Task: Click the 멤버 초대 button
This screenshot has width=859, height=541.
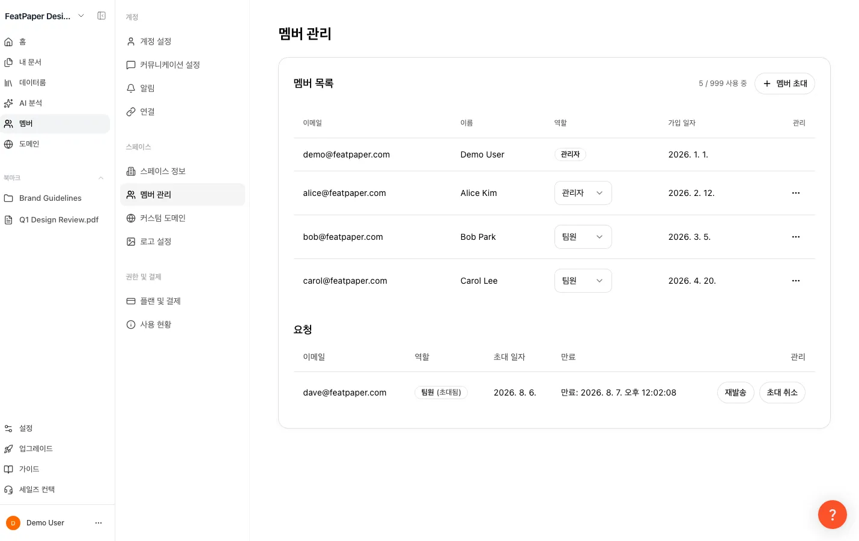Action: [785, 84]
